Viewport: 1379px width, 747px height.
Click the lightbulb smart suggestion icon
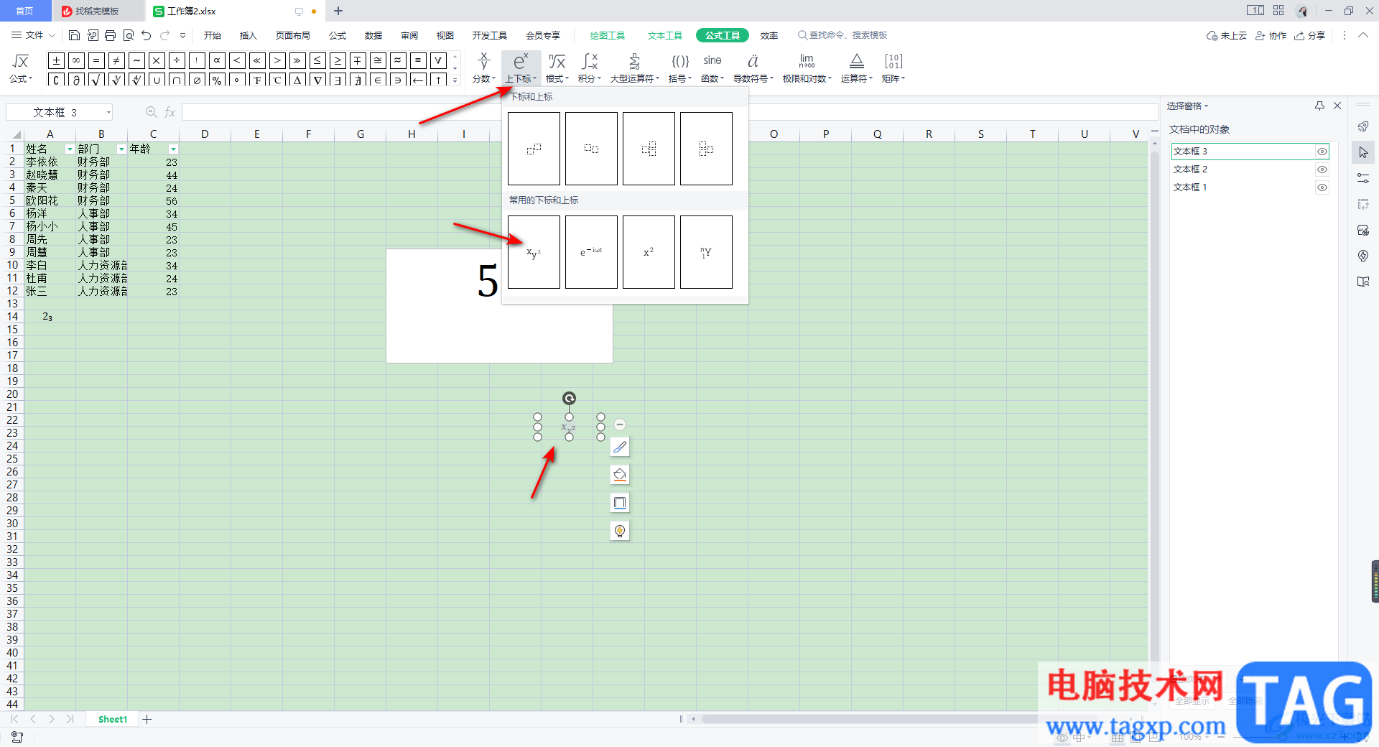pyautogui.click(x=620, y=531)
